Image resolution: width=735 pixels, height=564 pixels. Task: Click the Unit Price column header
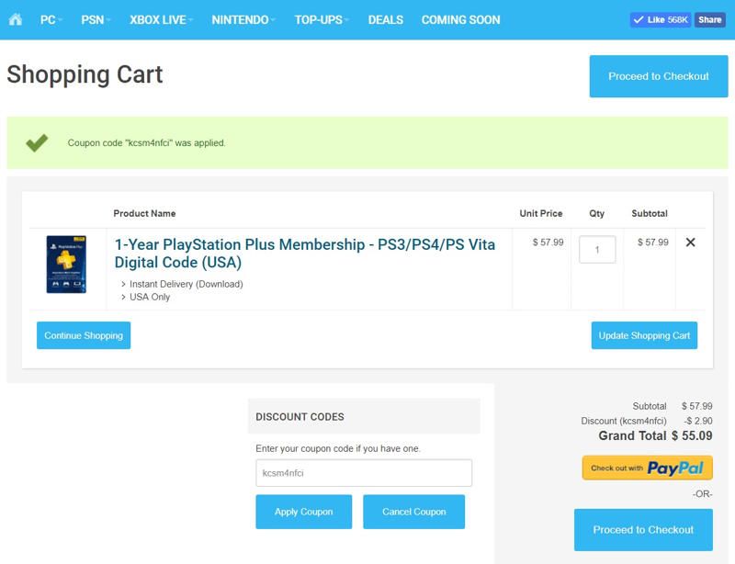tap(541, 213)
